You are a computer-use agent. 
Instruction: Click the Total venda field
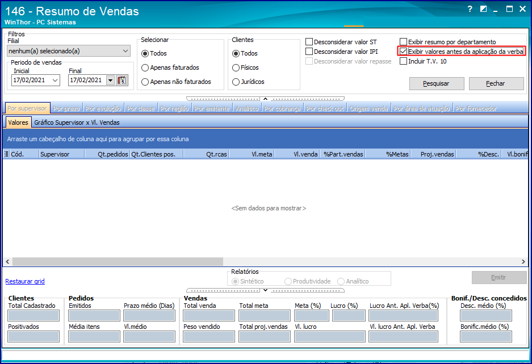point(209,316)
